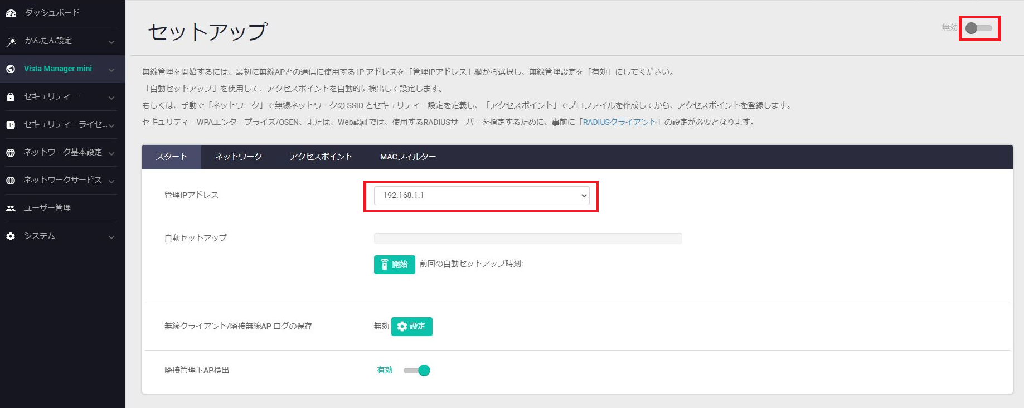Click the globe icon beside ネットワーク基本設定

(11, 153)
